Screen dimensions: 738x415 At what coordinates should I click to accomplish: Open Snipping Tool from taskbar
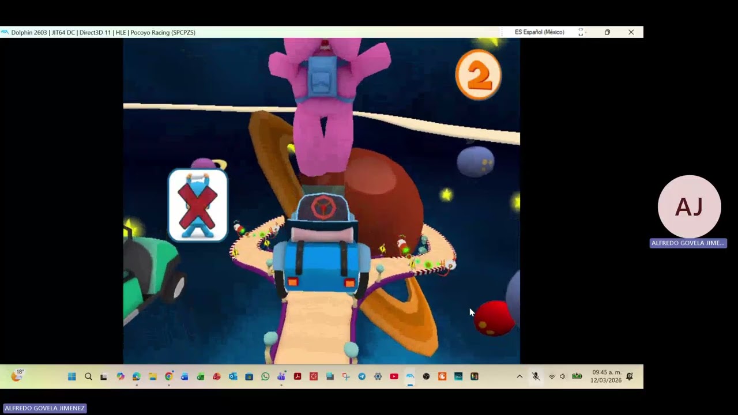346,376
